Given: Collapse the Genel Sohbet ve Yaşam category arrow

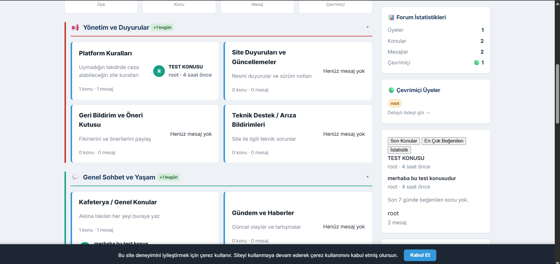Looking at the screenshot, I should (367, 177).
